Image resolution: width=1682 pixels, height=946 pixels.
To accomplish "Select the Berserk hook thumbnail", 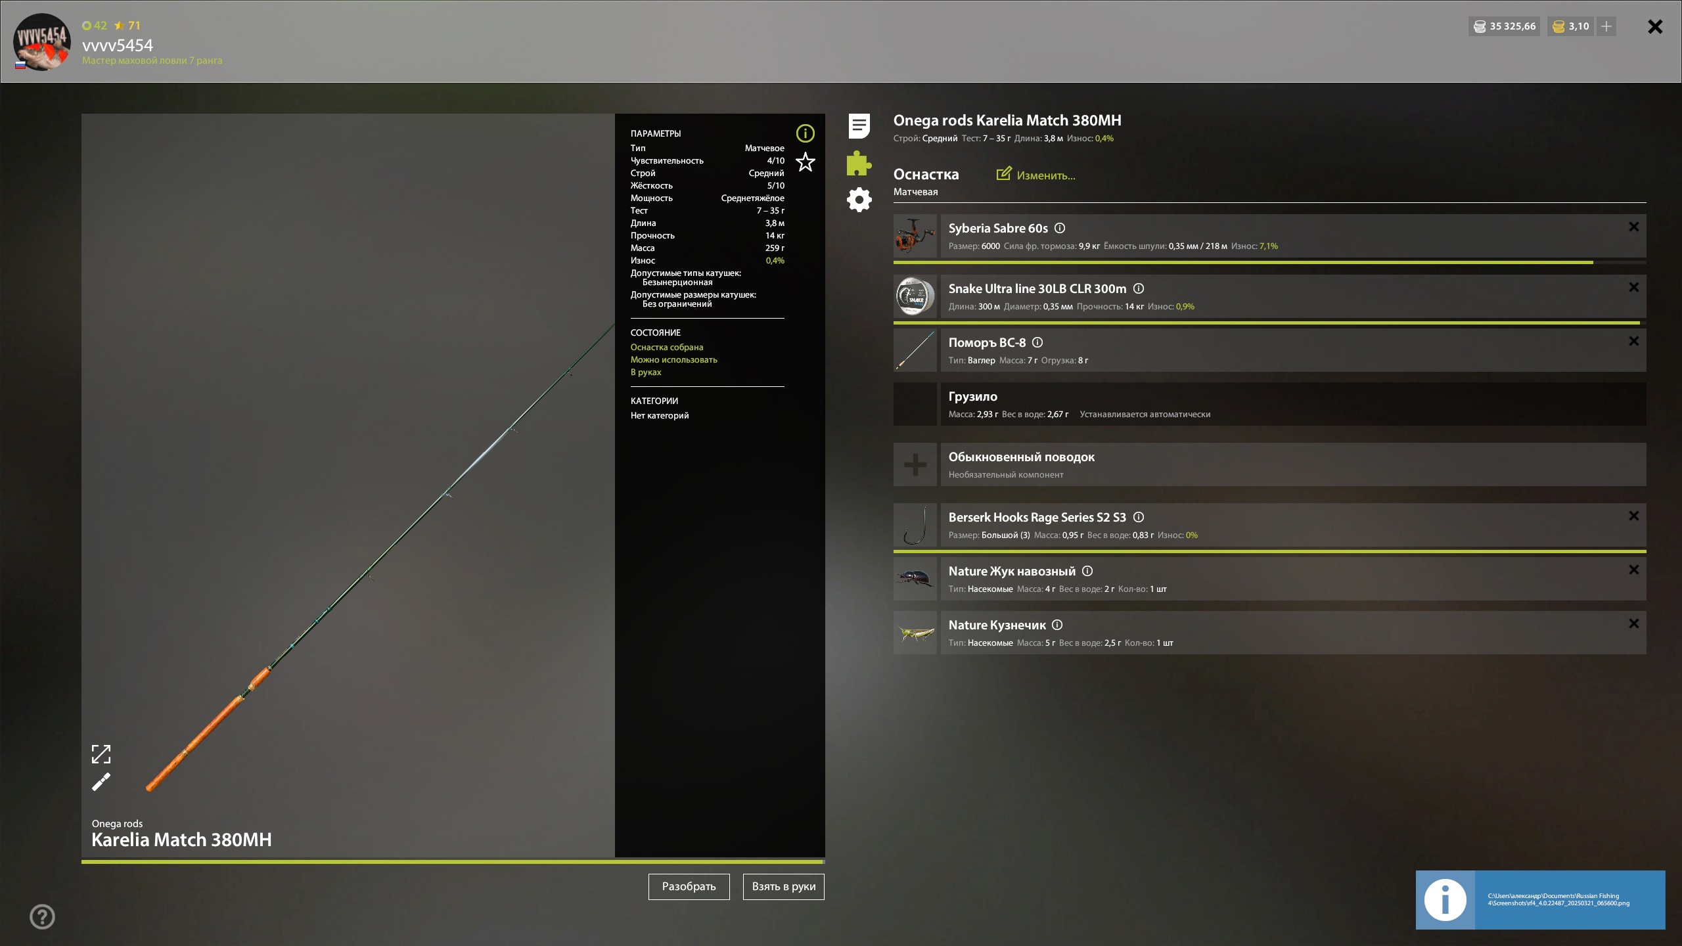I will coord(915,525).
